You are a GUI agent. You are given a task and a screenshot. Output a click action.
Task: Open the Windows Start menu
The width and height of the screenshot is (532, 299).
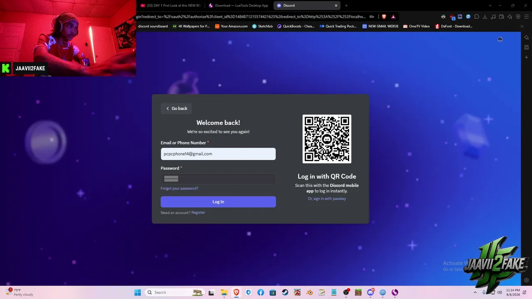(x=138, y=292)
